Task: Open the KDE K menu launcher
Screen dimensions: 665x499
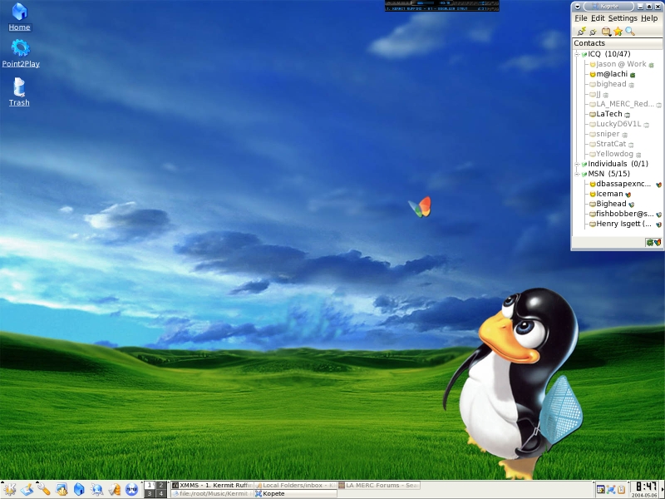Action: tap(9, 490)
